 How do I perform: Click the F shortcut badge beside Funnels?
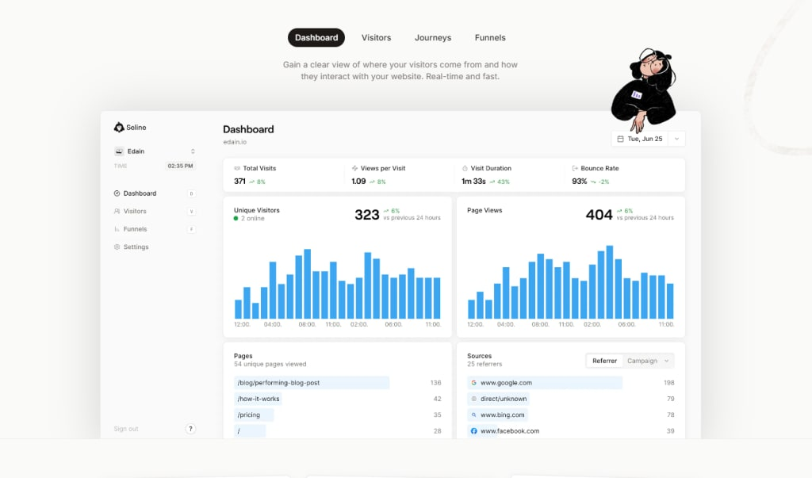(191, 229)
